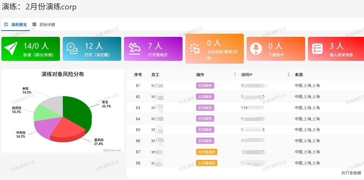
Task: Click the cursor click-button icon
Action: point(195,49)
